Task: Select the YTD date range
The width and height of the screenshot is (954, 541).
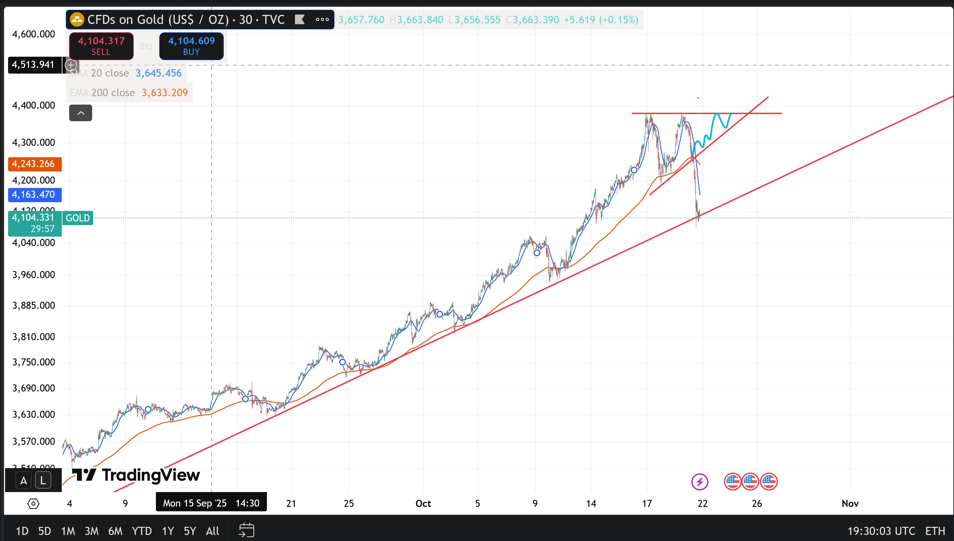Action: tap(141, 531)
